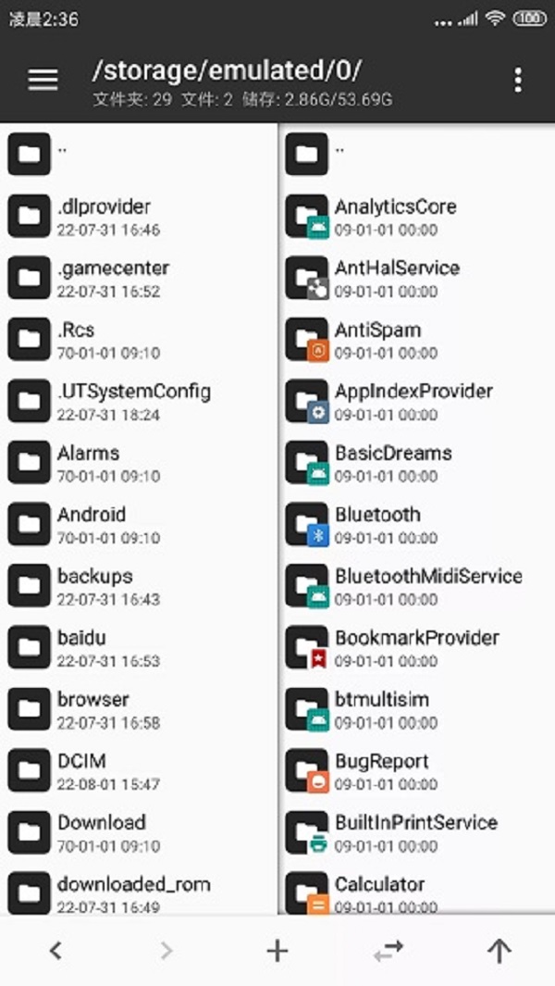Select the AnalyticsCore entry
The width and height of the screenshot is (555, 986).
click(417, 217)
